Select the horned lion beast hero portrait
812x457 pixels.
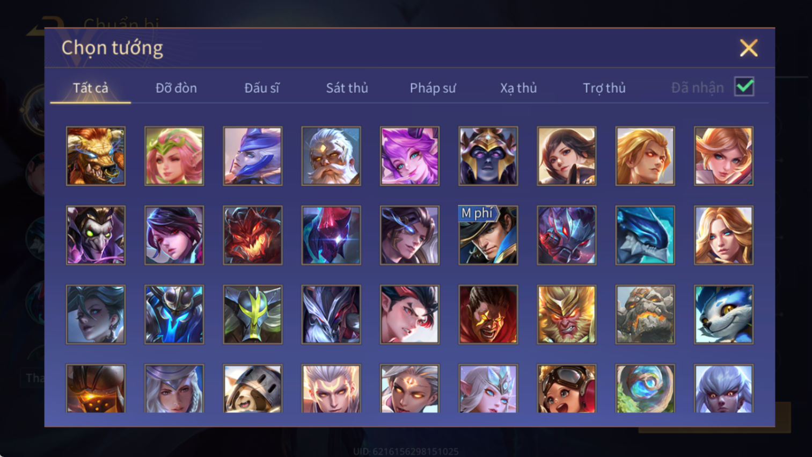(96, 156)
